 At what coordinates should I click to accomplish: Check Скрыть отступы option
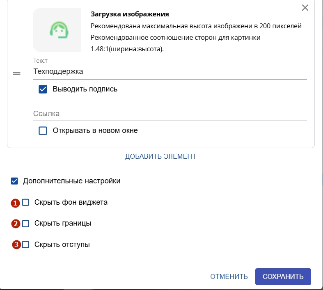point(25,245)
